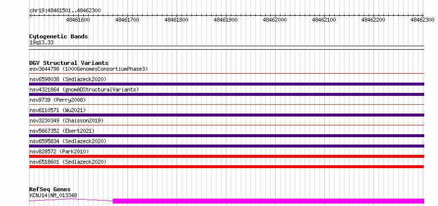Click ruler position 48461900
This screenshot has height=206, width=438.
coord(226,20)
